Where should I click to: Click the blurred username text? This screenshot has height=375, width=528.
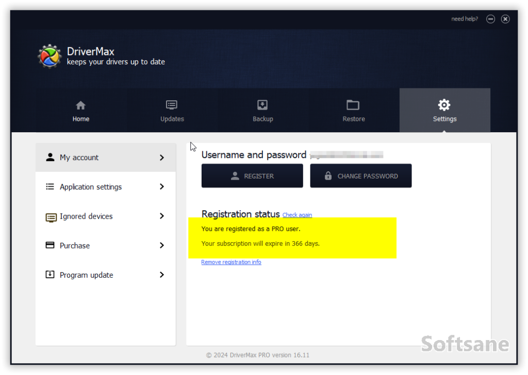pos(346,155)
